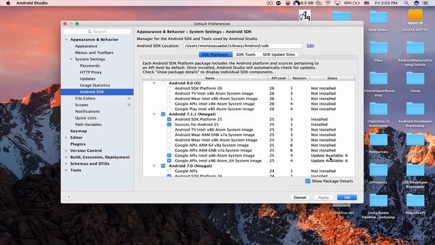This screenshot has height=245, width=435.
Task: Uncheck Android SDK Platform 25
Action: coord(169,119)
